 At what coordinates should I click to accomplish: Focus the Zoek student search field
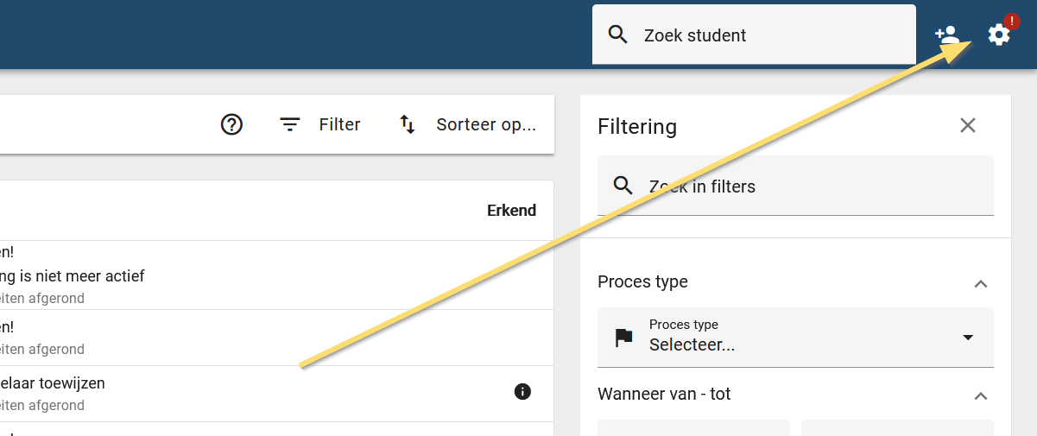click(754, 35)
